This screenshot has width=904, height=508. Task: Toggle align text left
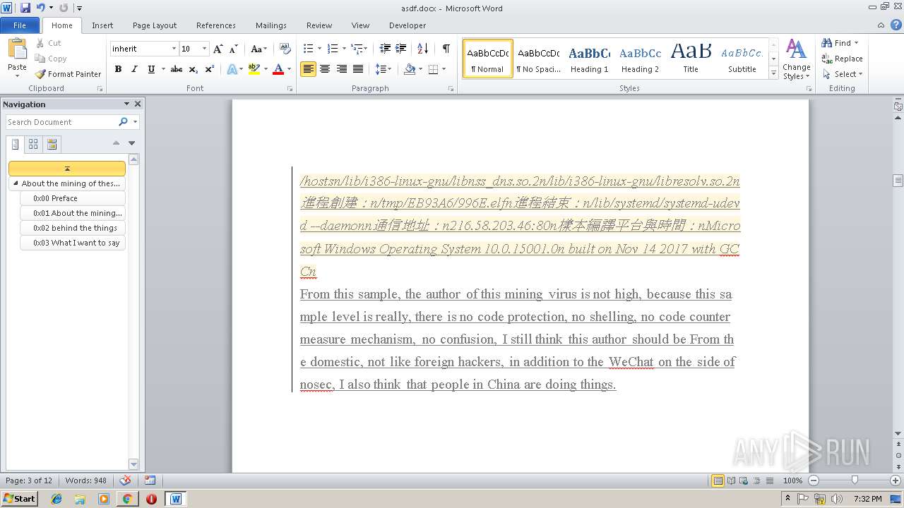pyautogui.click(x=308, y=69)
